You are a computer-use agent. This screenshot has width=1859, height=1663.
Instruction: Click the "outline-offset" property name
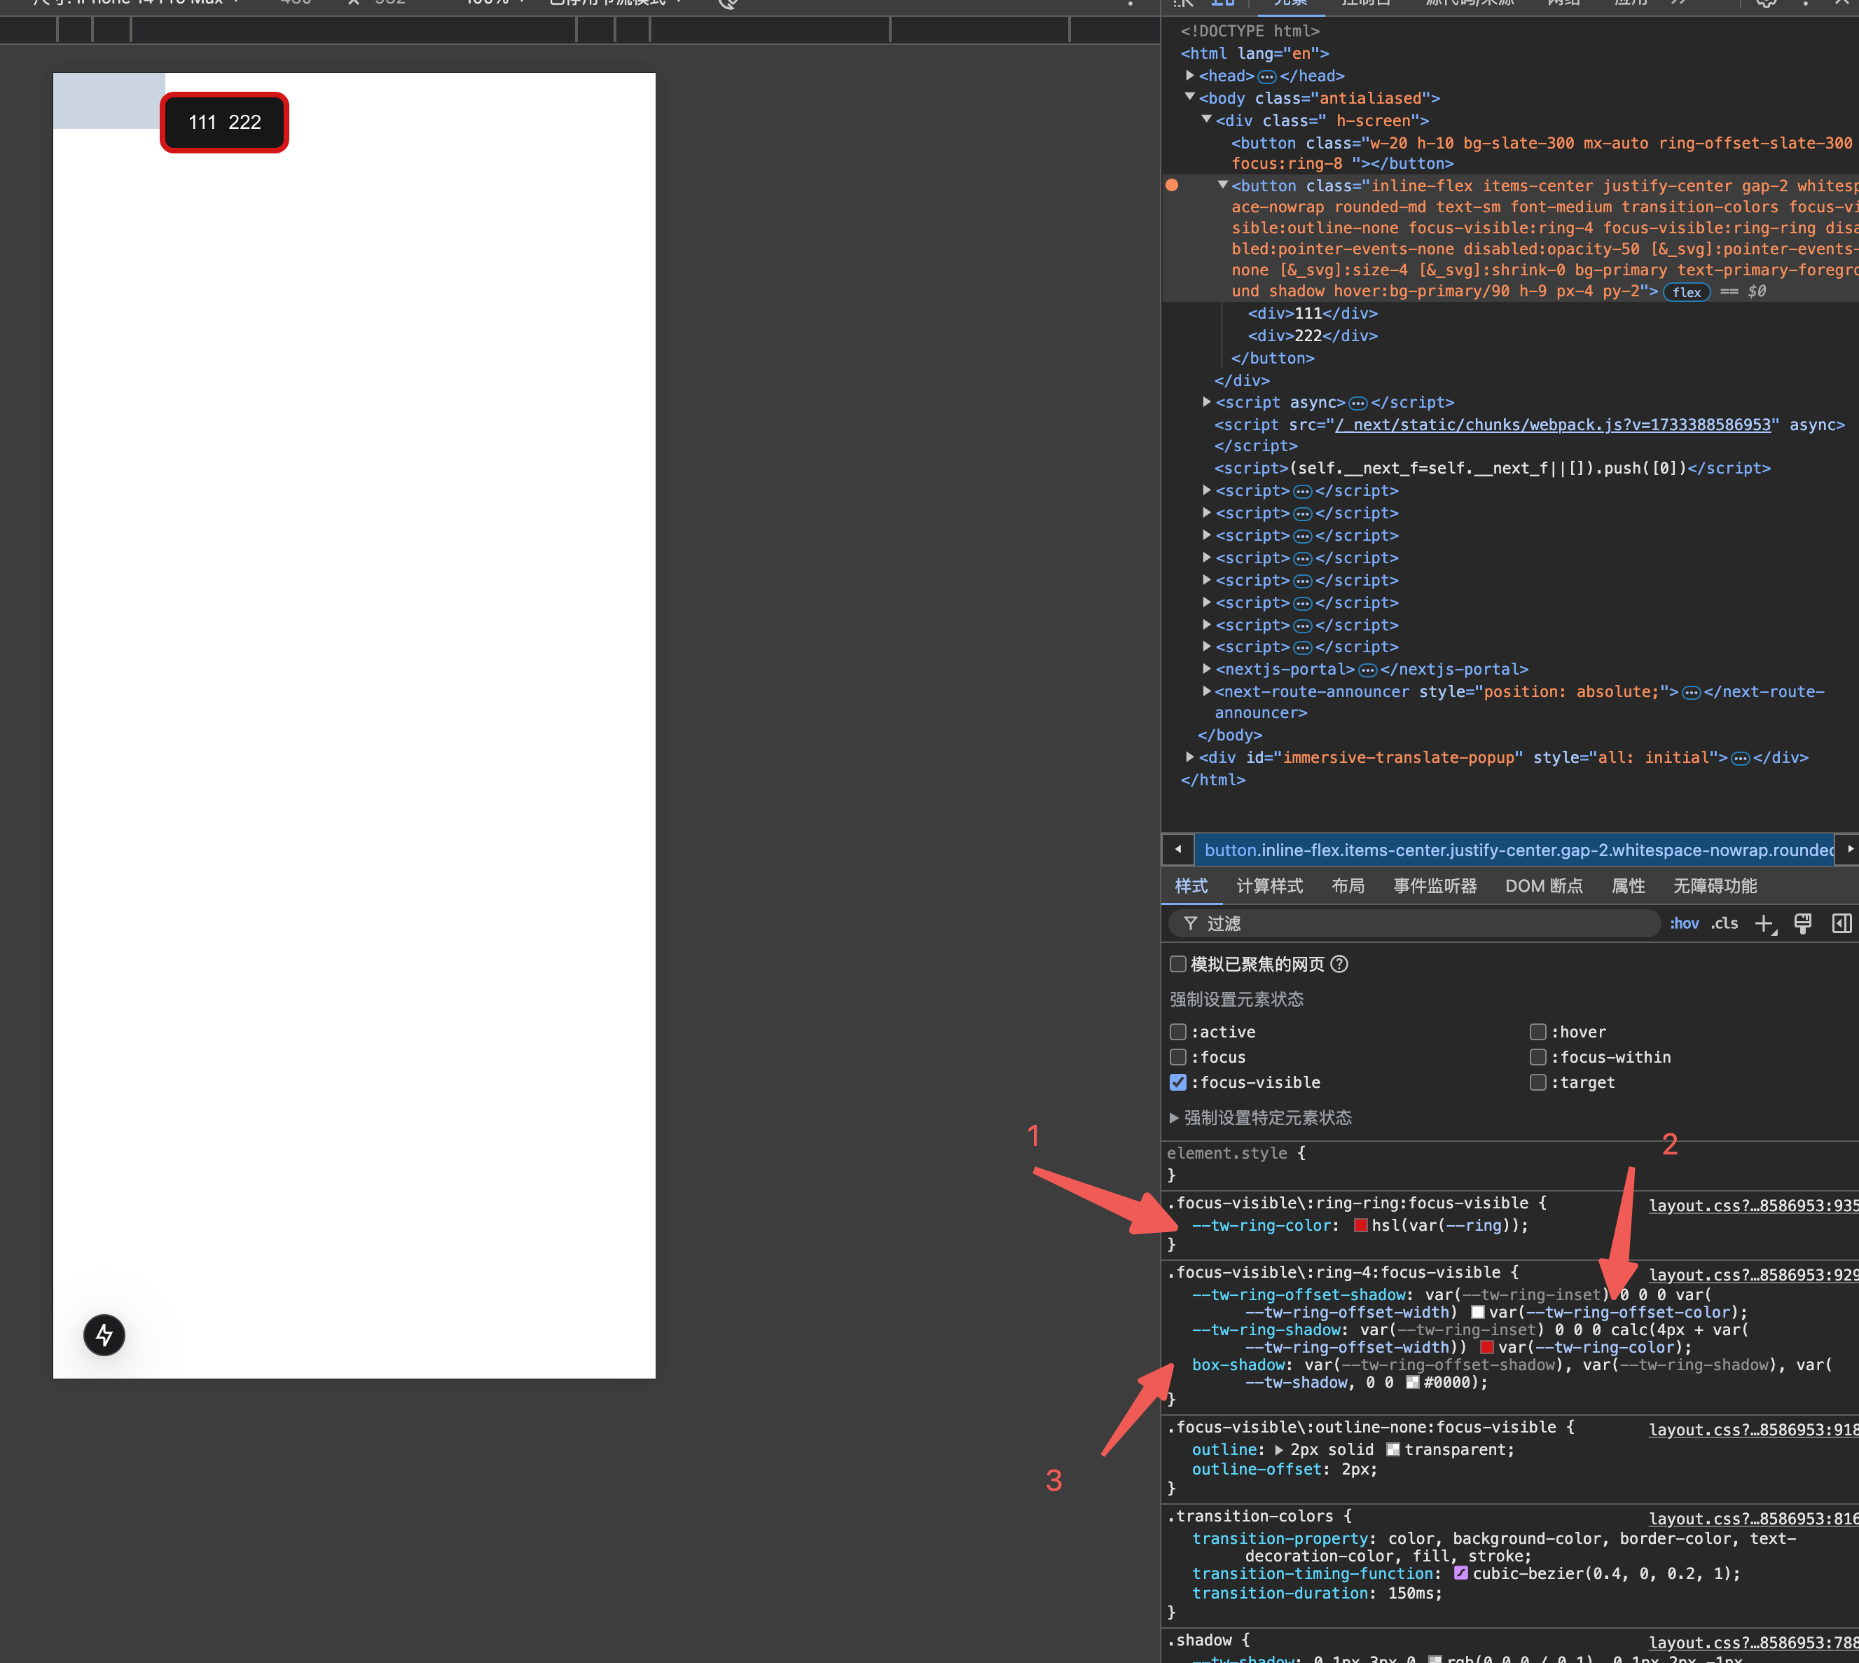point(1257,1469)
